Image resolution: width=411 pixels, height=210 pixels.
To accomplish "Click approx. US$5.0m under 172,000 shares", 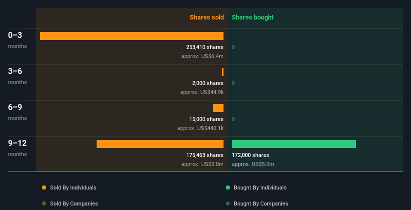I will point(253,164).
